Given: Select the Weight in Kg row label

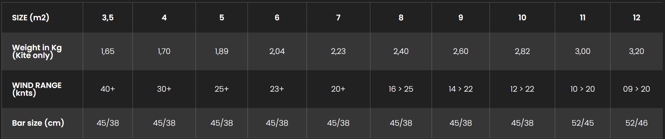Looking at the screenshot, I should pos(37,51).
